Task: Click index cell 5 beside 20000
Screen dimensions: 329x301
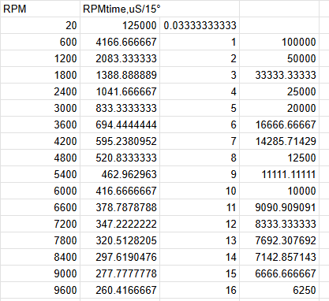Action: 200,108
